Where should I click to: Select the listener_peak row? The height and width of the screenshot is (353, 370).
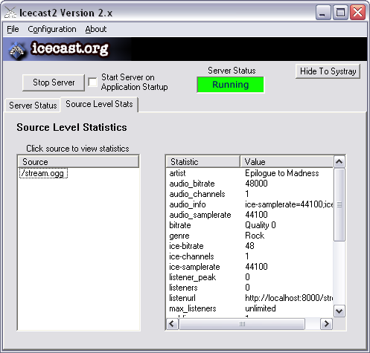coord(249,277)
